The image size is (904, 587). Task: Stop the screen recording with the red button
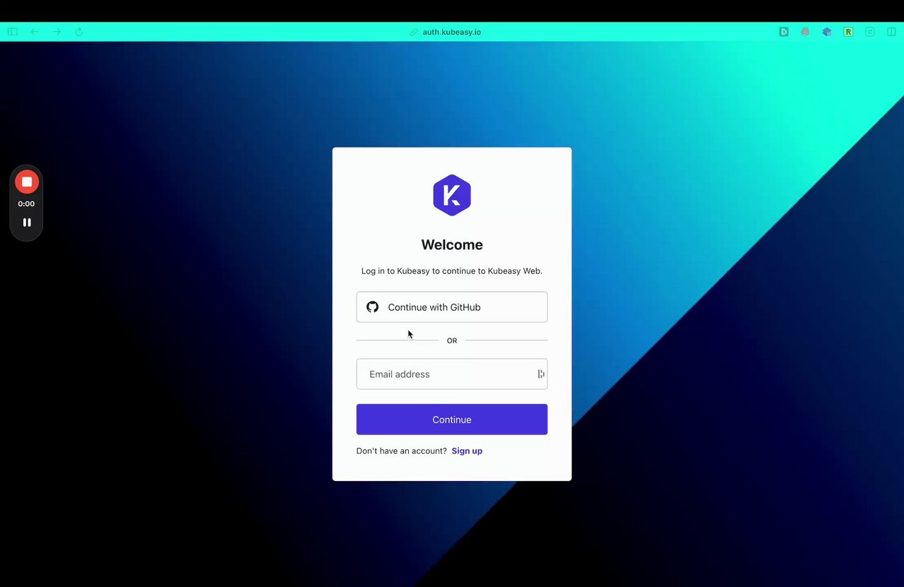27,182
